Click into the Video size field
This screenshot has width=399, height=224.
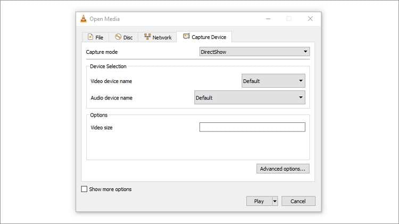tap(252, 127)
